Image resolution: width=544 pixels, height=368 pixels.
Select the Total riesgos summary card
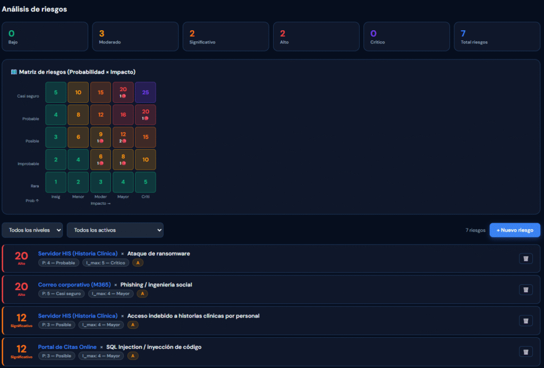coord(497,37)
